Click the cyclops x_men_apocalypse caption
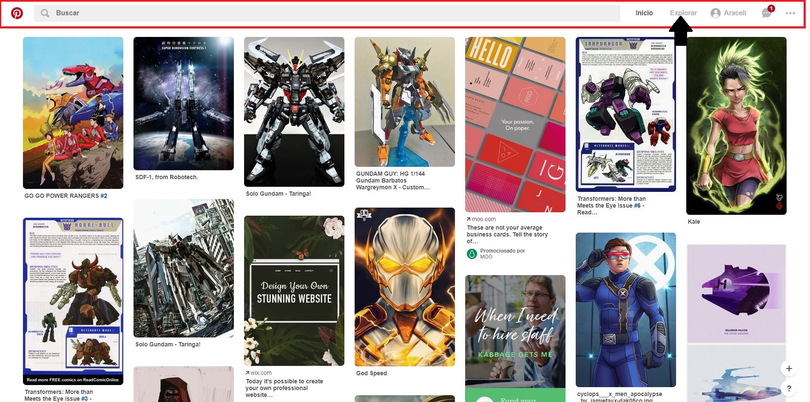This screenshot has width=810, height=402. [620, 397]
